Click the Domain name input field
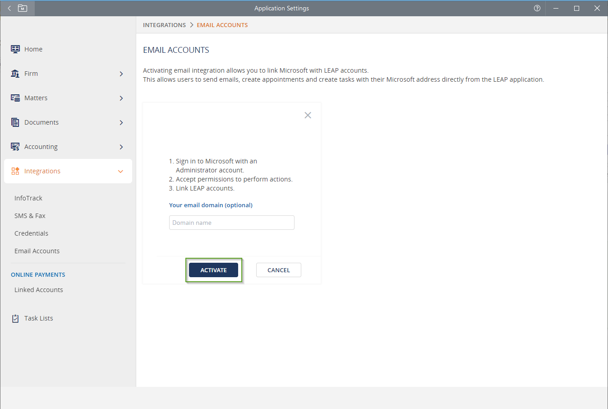 232,223
